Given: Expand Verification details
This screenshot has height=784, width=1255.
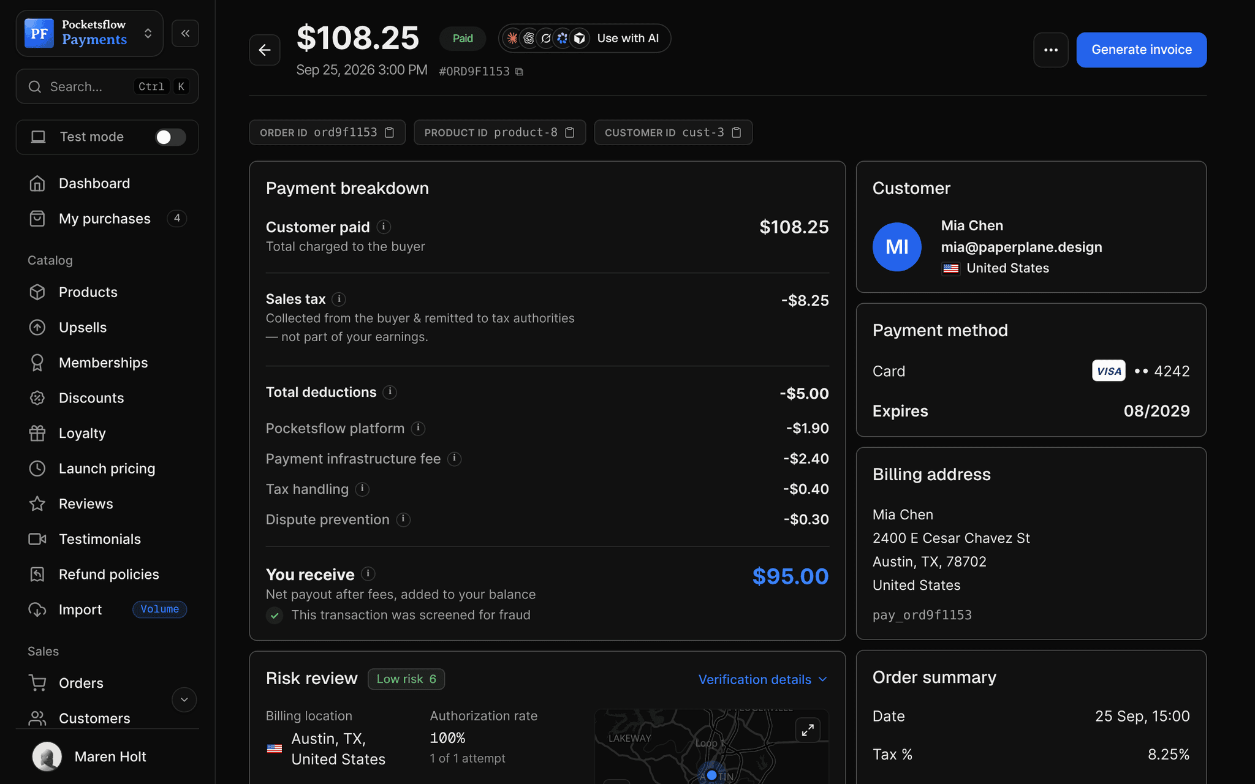Looking at the screenshot, I should click(x=763, y=679).
